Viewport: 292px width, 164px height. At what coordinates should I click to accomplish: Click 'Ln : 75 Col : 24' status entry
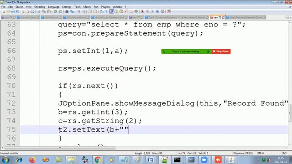click(187, 153)
